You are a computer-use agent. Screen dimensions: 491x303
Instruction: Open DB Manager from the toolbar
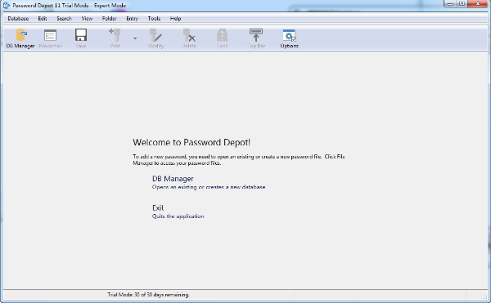(20, 38)
